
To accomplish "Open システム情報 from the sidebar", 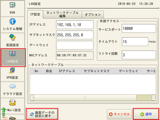I will pos(13,24).
